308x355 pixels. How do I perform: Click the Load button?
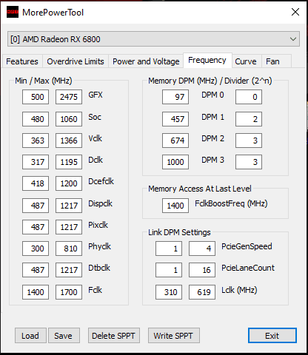pyautogui.click(x=30, y=336)
